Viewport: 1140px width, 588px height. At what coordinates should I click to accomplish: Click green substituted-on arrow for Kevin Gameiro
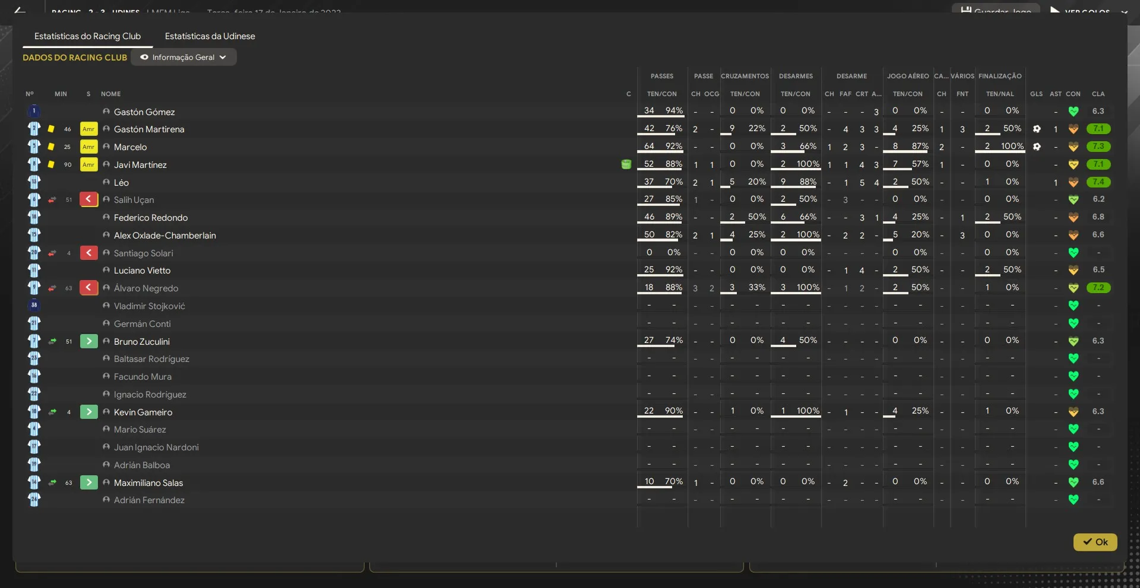click(x=88, y=412)
